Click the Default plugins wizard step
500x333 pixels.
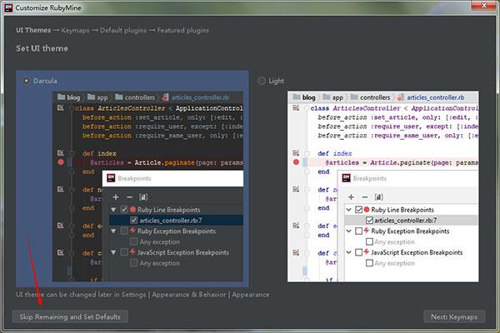123,30
